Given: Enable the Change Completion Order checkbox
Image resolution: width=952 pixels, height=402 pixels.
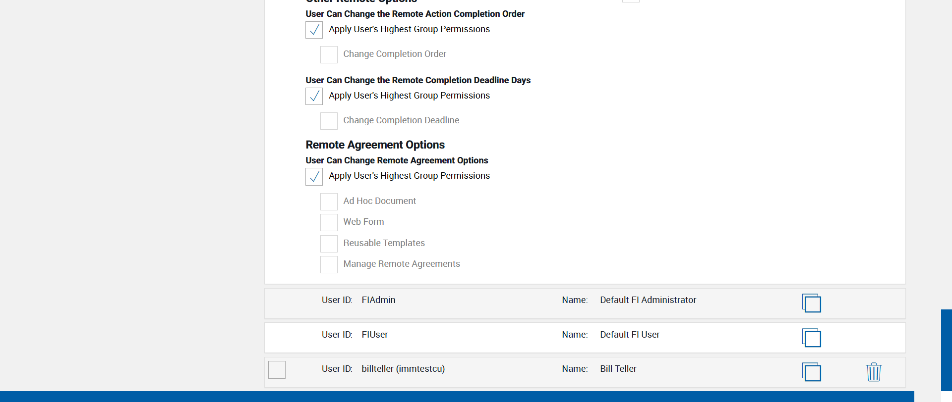Looking at the screenshot, I should 329,54.
